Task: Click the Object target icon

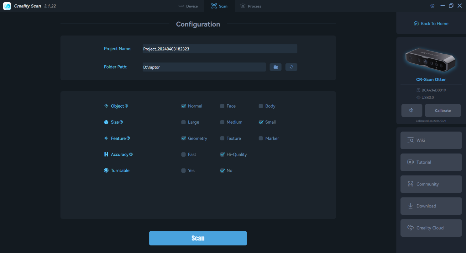Action: pyautogui.click(x=106, y=106)
